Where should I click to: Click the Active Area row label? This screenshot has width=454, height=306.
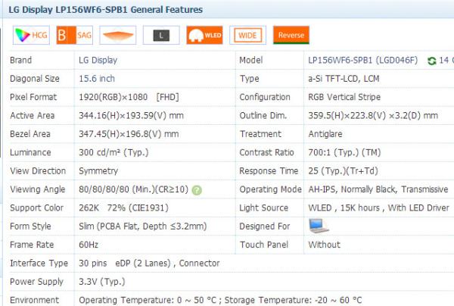32,116
